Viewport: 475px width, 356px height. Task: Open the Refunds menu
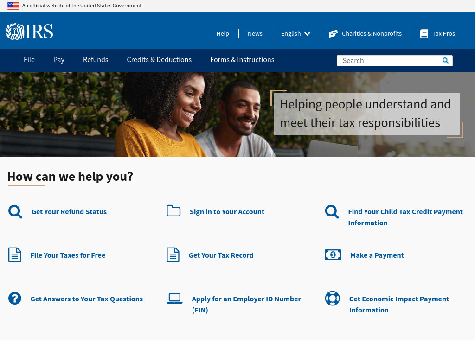[x=96, y=60]
